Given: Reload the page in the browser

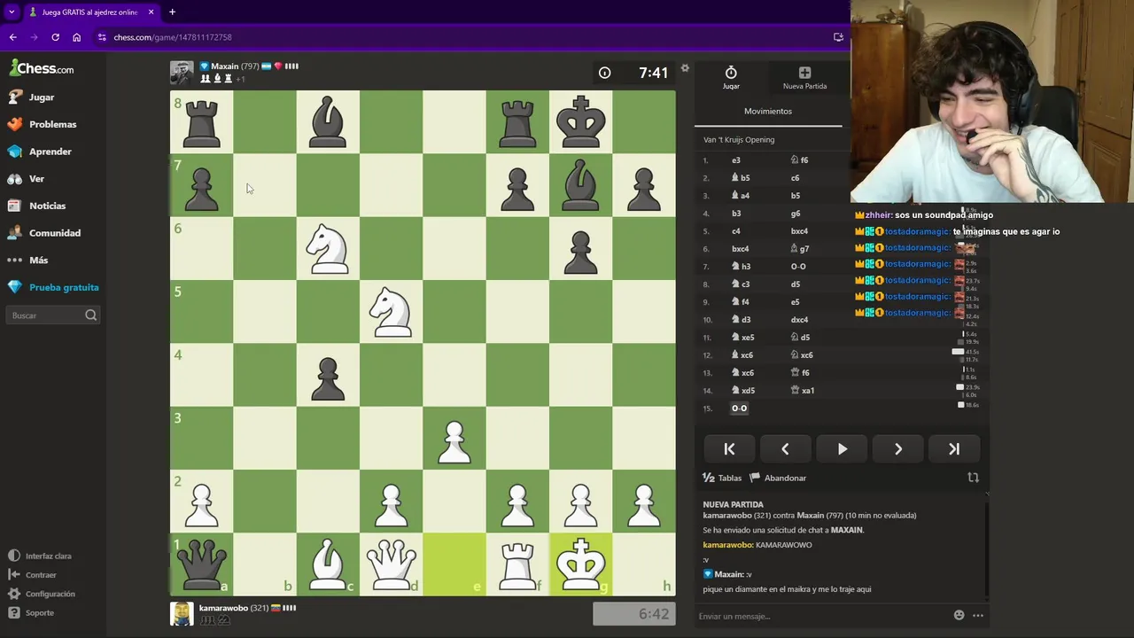Looking at the screenshot, I should pos(55,37).
